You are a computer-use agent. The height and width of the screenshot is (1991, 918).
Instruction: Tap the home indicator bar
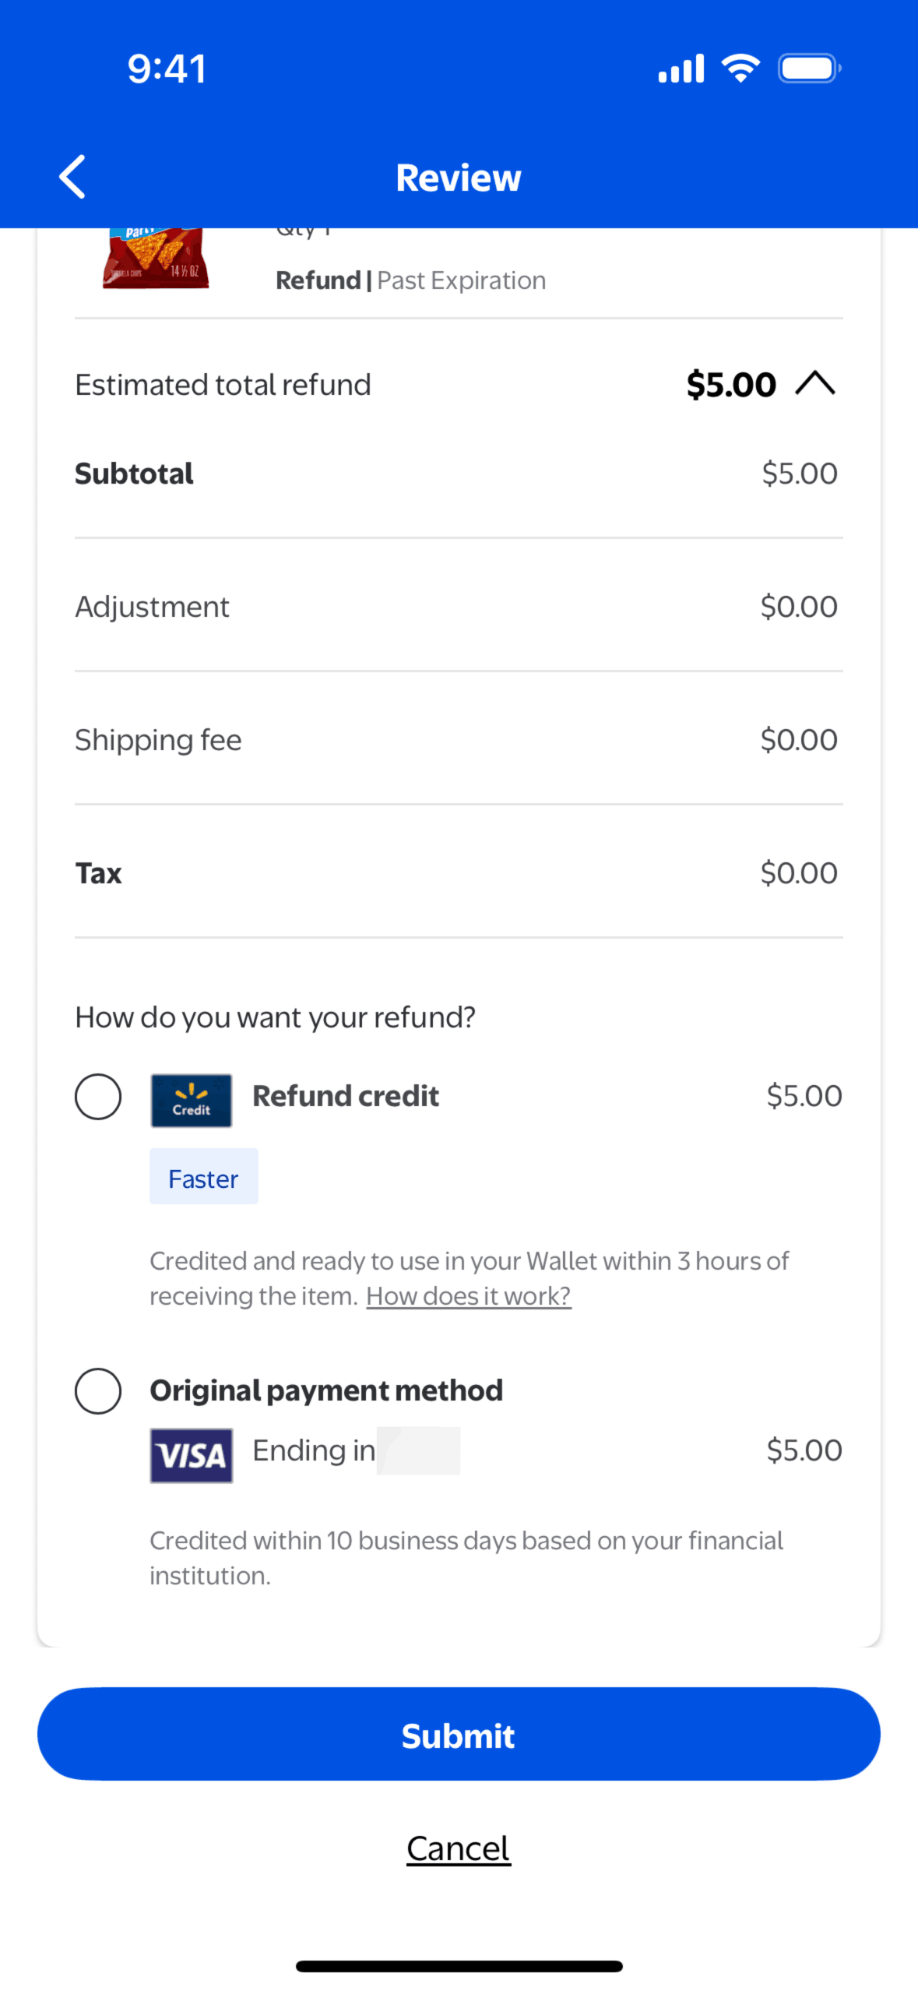pyautogui.click(x=459, y=1966)
